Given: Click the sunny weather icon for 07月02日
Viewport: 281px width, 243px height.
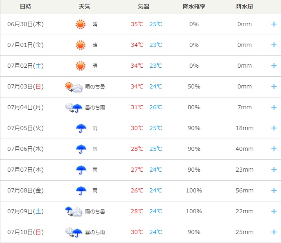Looking at the screenshot, I should [x=81, y=66].
